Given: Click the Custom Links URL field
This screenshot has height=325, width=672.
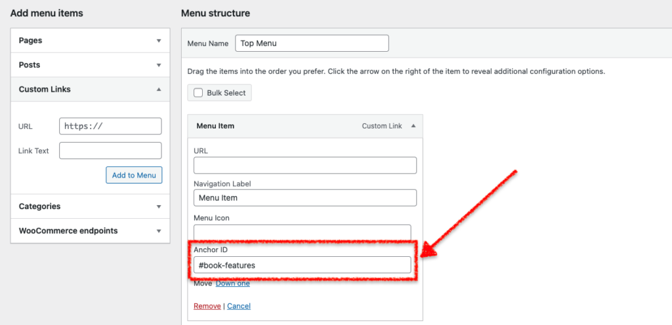Looking at the screenshot, I should coord(110,126).
